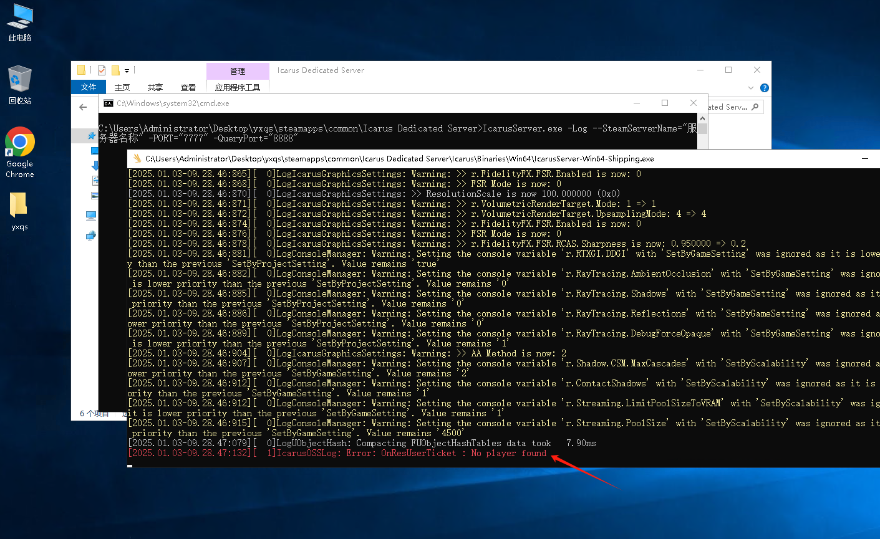880x539 pixels.
Task: Click the '6 个项目' status bar text
Action: 94,414
